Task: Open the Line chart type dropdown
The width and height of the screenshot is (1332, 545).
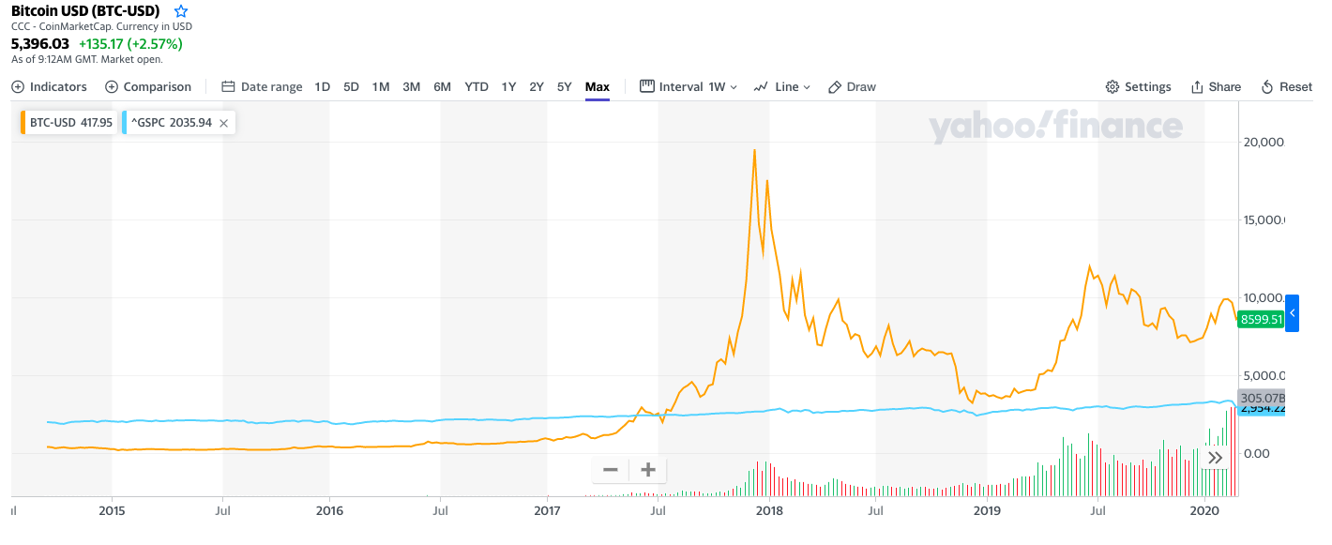Action: pyautogui.click(x=782, y=86)
